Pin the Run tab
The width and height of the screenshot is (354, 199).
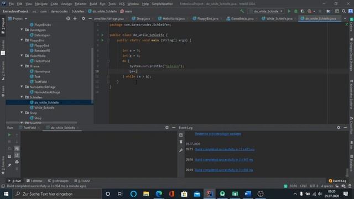[9, 165]
